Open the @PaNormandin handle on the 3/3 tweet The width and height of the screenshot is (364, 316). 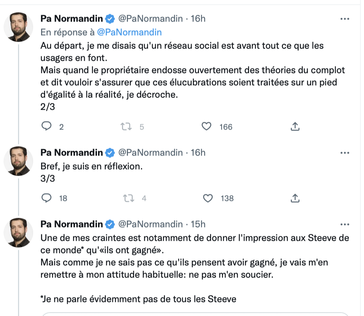click(150, 153)
